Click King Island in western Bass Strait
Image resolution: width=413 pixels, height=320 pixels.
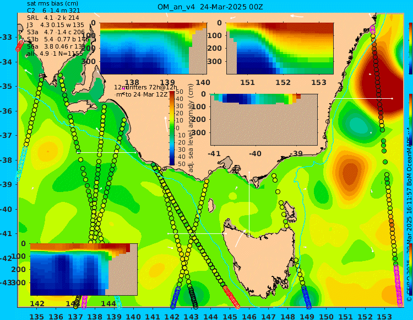click(x=211, y=205)
